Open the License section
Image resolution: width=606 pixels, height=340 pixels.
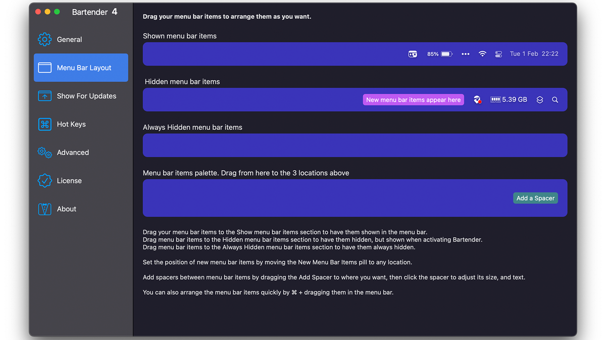click(69, 180)
